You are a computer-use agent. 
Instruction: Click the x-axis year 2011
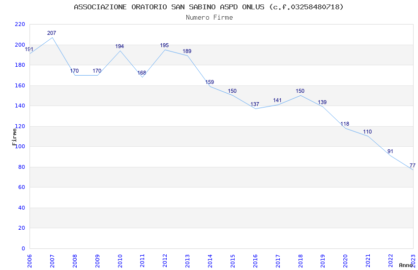point(142,261)
